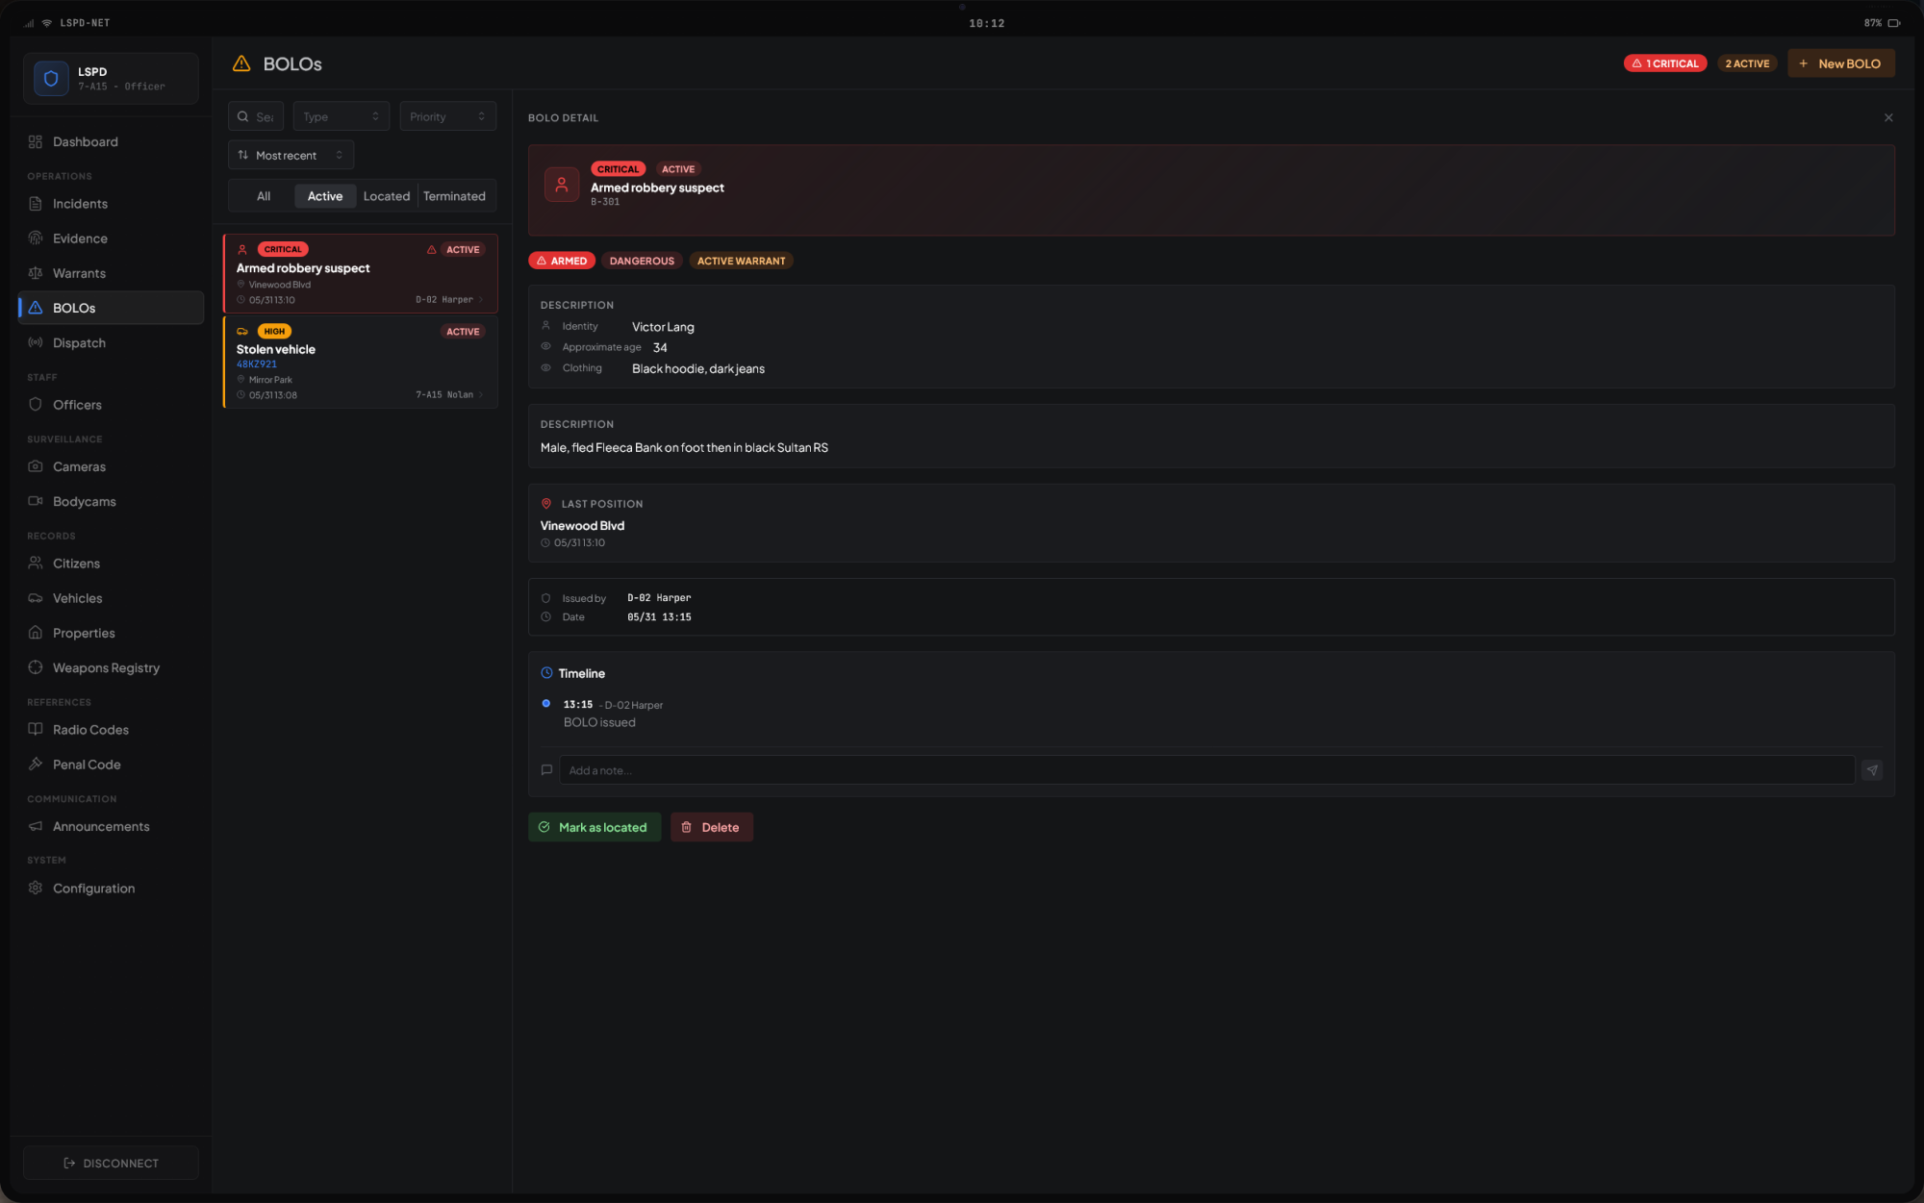Open Vehicles records

(x=111, y=598)
